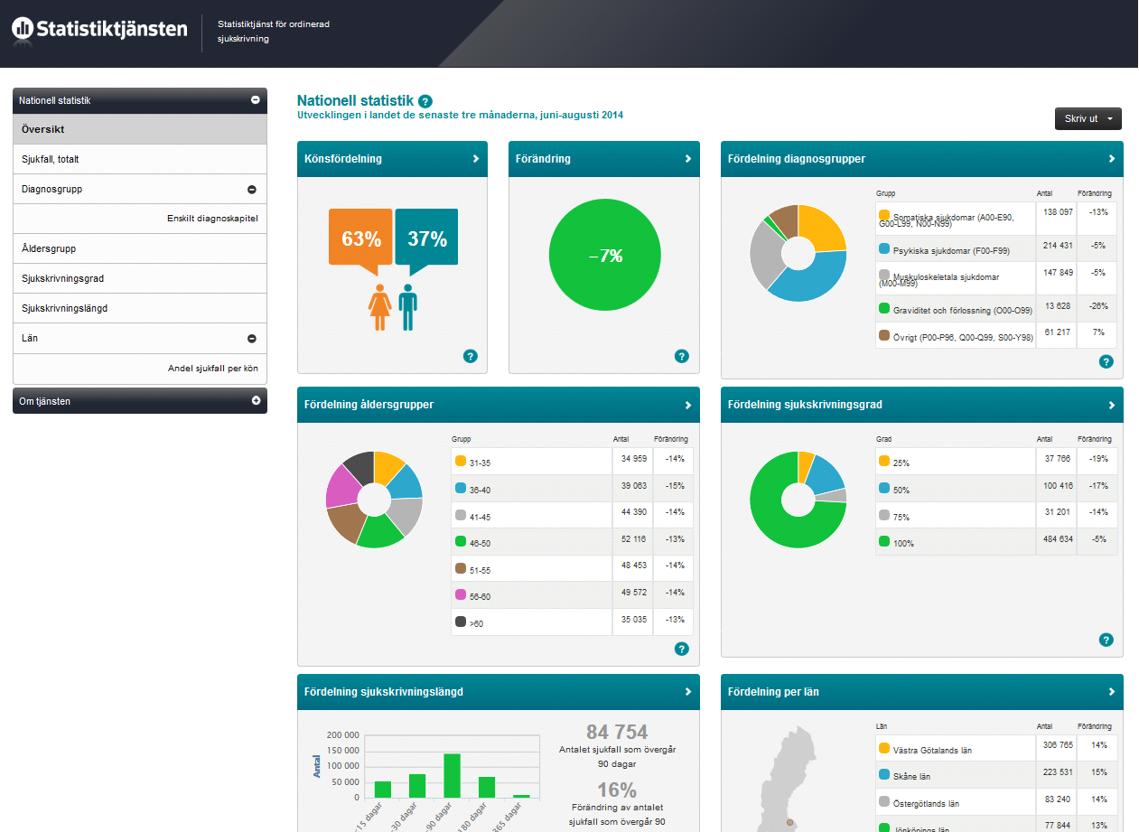Open help icon in Könsfördelning card
Screen dimensions: 1139x832
coord(471,356)
